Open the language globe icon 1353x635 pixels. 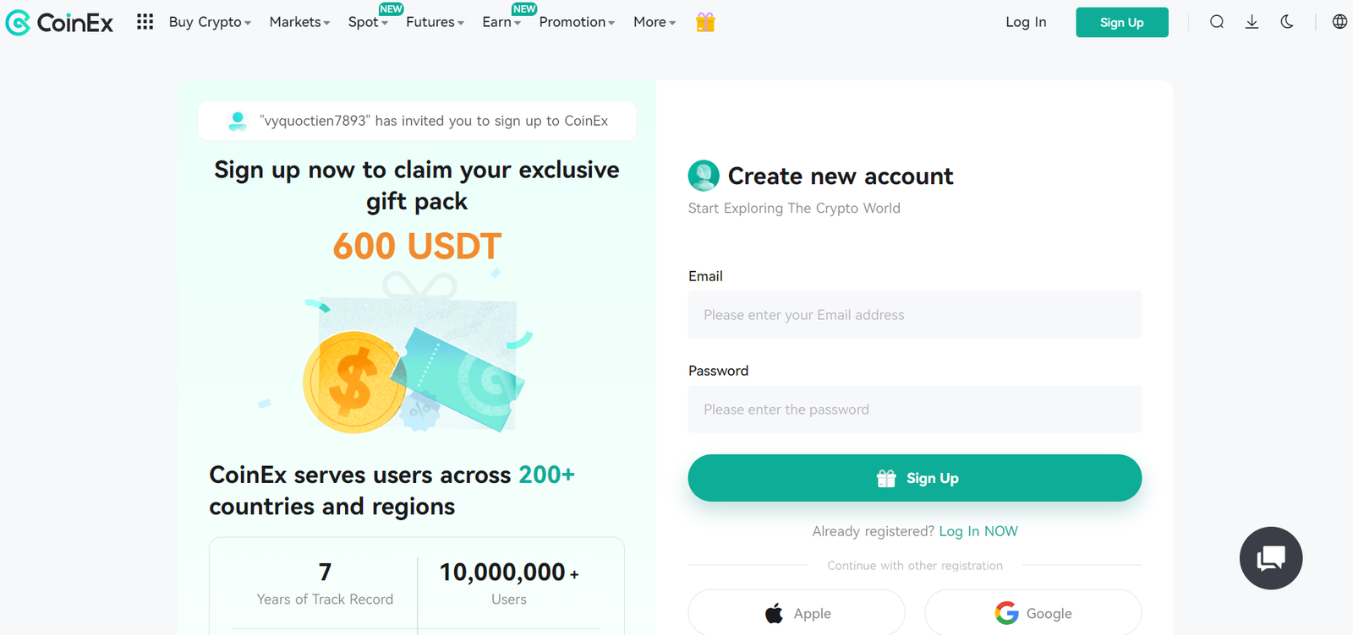tap(1340, 22)
